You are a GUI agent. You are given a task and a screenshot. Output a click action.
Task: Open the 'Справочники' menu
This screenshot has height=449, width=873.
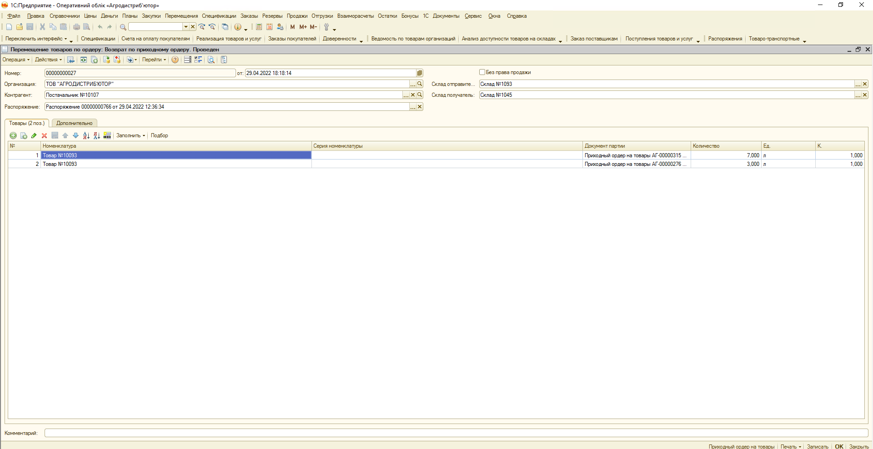pyautogui.click(x=64, y=16)
